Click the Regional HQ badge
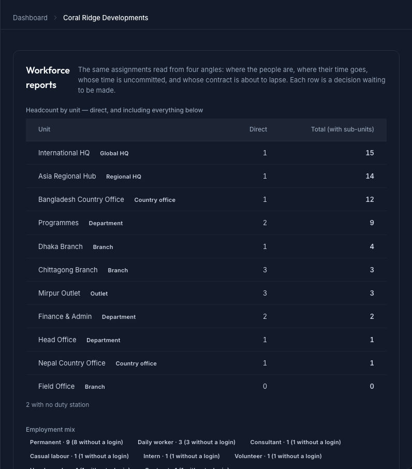 [x=124, y=177]
